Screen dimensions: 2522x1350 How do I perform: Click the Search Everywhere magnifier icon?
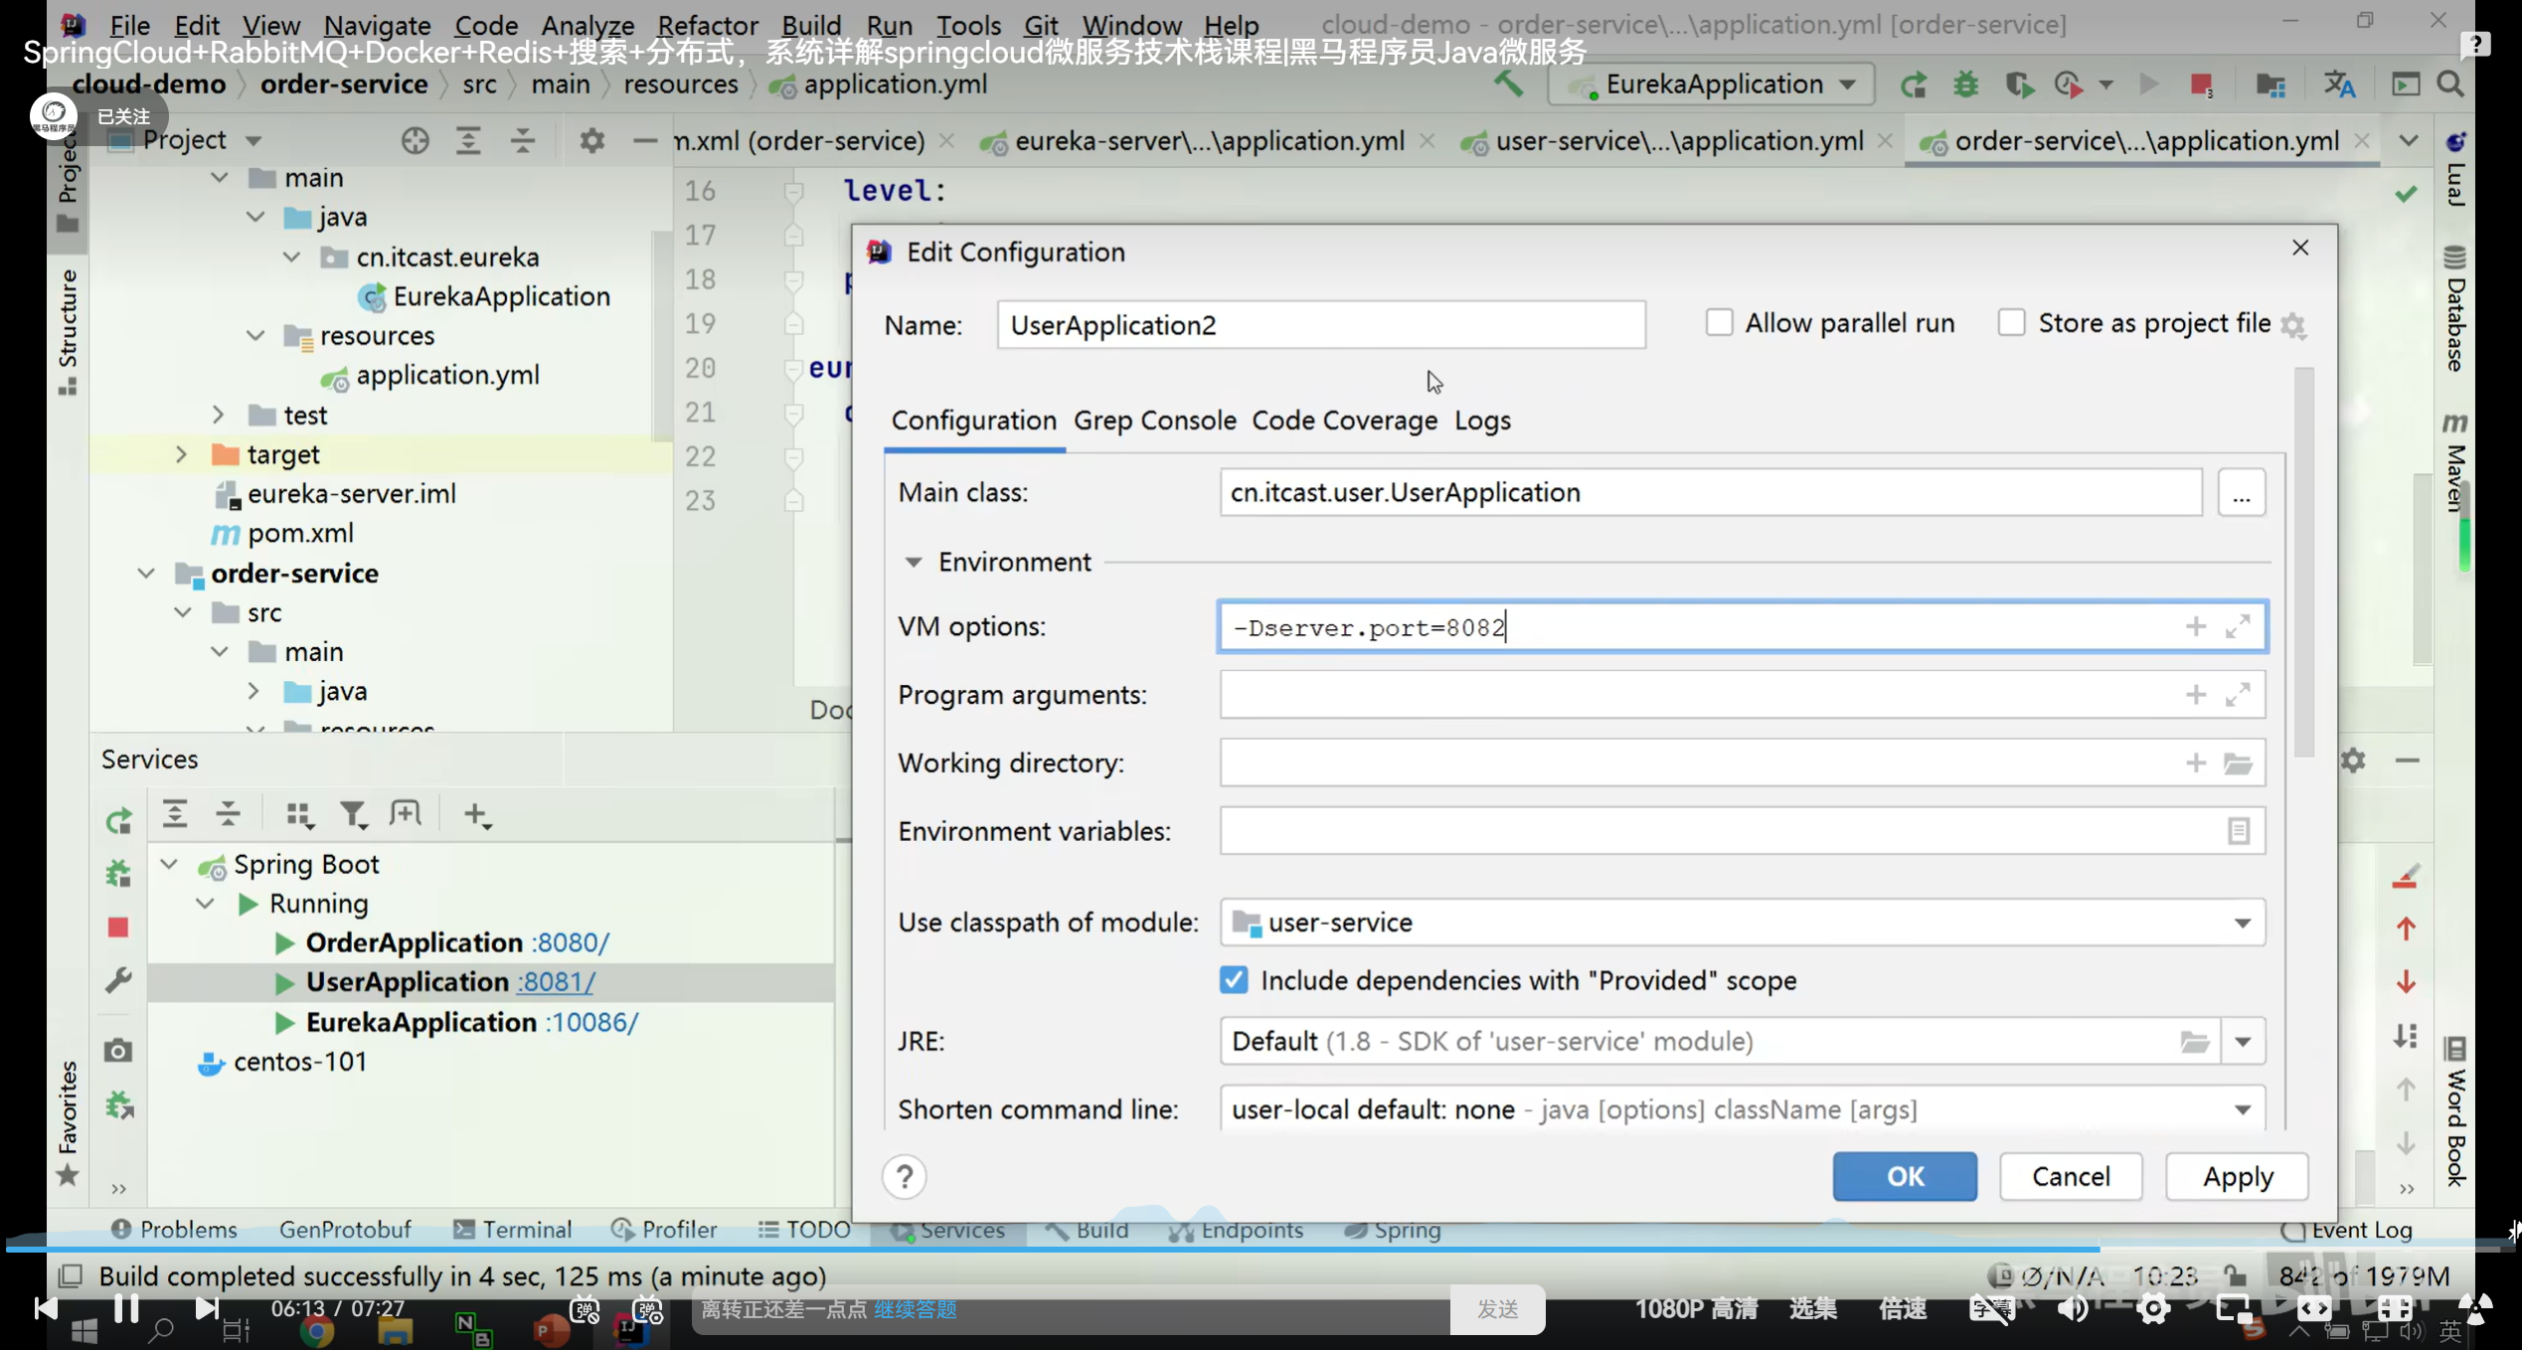click(x=2450, y=84)
